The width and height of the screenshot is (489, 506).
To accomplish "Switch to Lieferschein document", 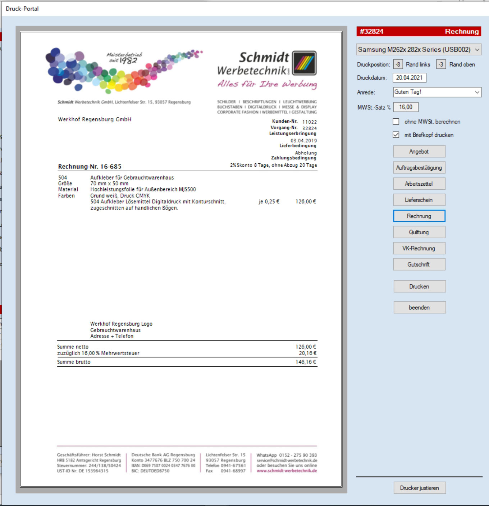I will [419, 200].
